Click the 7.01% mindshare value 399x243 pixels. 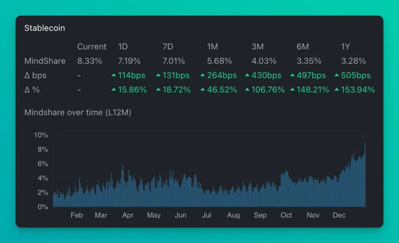(174, 61)
